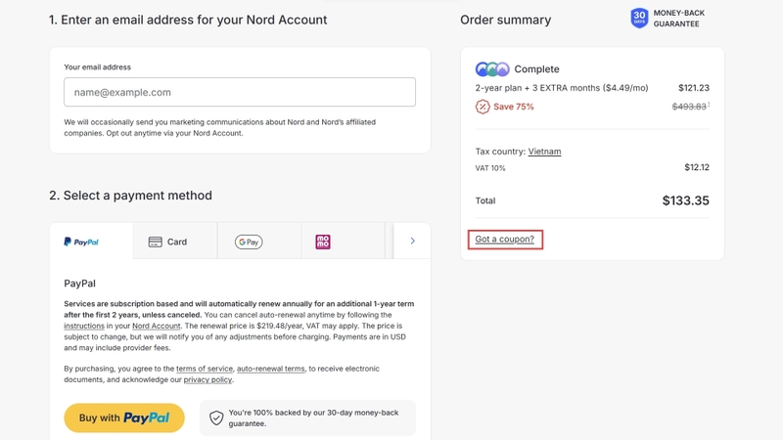Open the privacy policy link
Image resolution: width=783 pixels, height=440 pixels.
pos(207,379)
